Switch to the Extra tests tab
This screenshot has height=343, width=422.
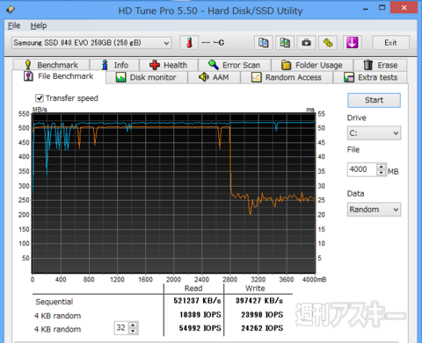[370, 77]
